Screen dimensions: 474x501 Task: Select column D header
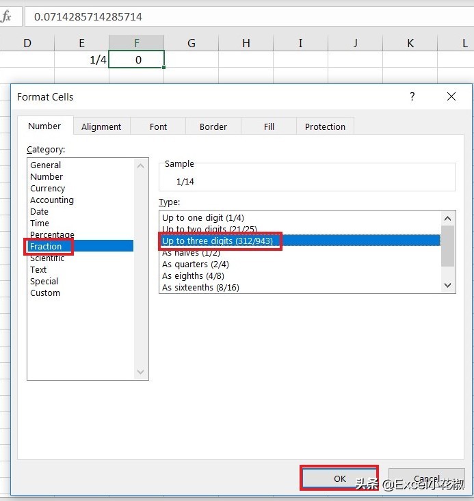point(27,43)
